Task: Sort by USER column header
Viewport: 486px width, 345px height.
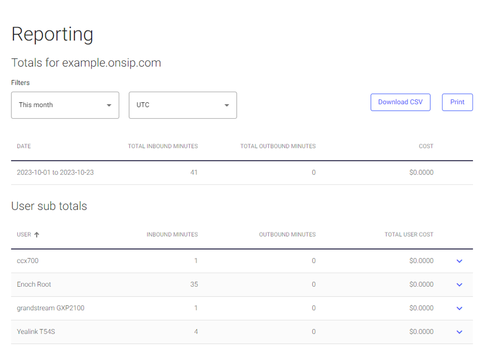Action: 24,235
